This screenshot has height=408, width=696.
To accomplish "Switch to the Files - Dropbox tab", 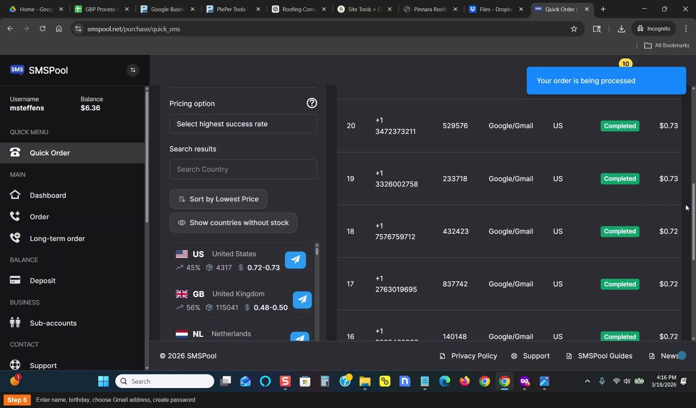I will pos(496,9).
